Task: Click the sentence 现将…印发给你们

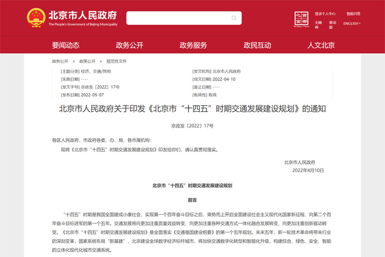Action: 140,150
